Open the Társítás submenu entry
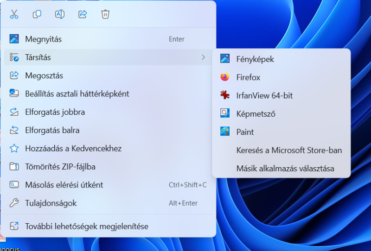Image resolution: width=371 pixels, height=251 pixels. [x=109, y=57]
